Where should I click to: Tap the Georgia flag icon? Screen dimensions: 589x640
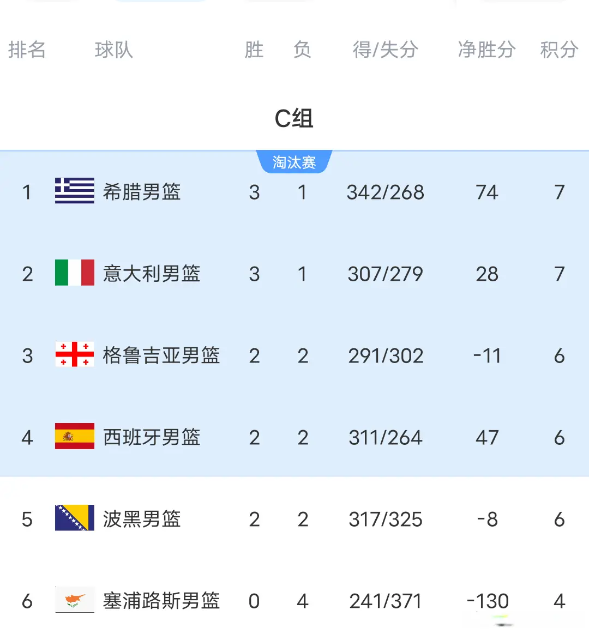click(75, 354)
